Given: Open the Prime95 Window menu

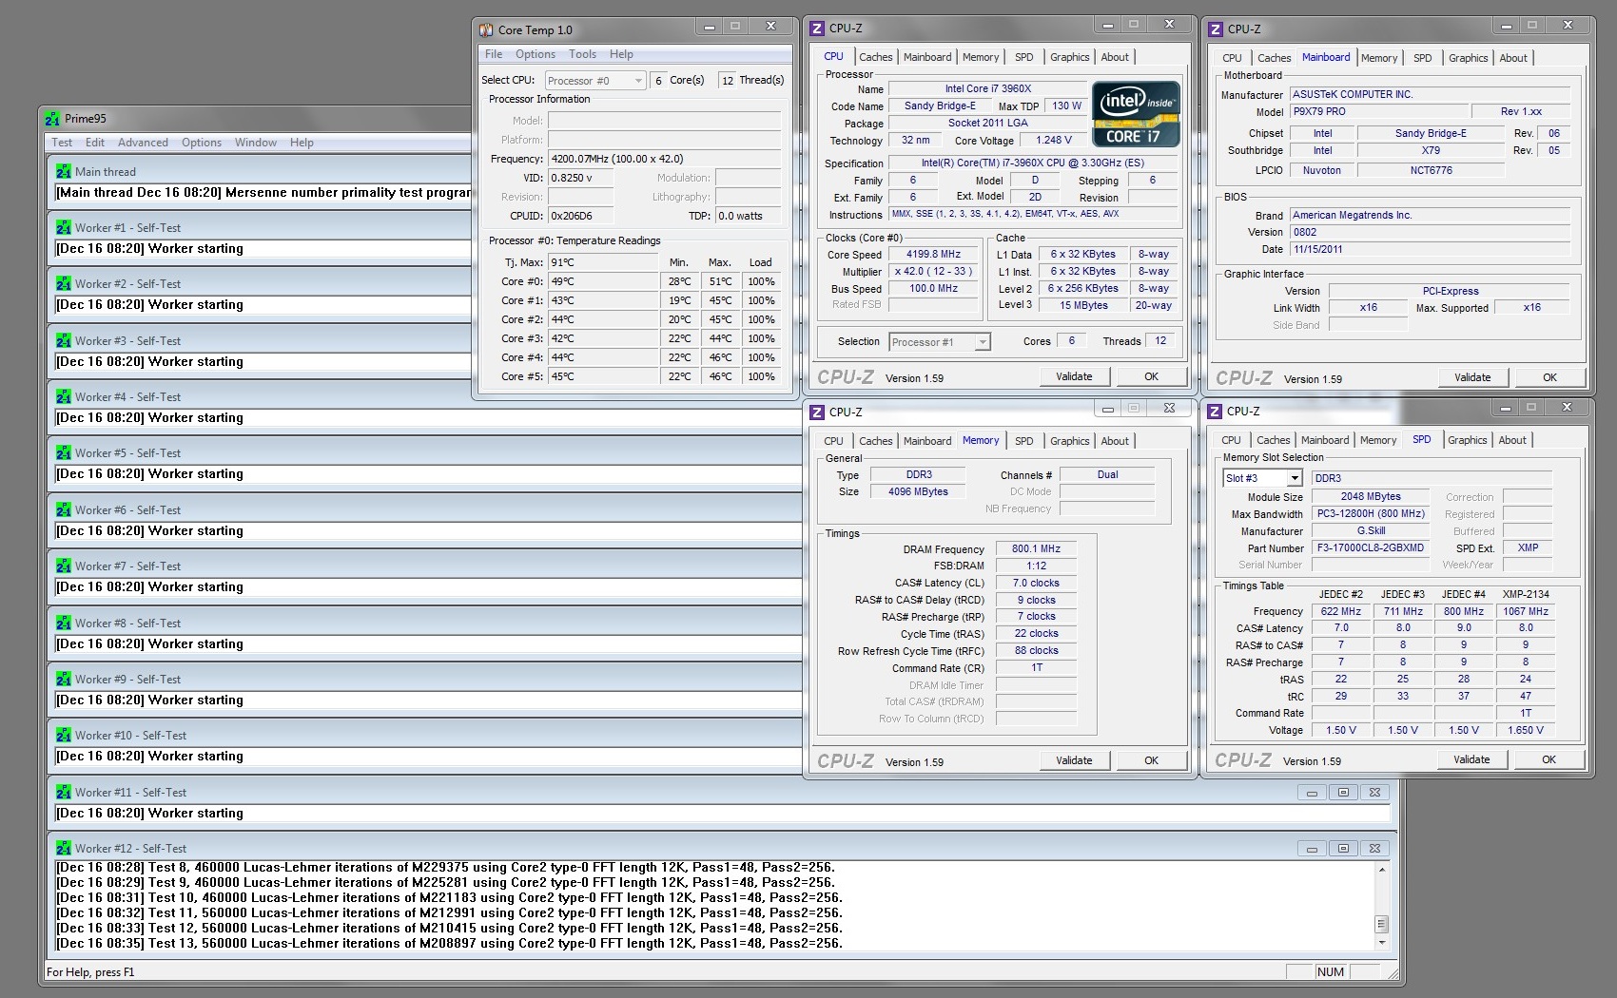Looking at the screenshot, I should point(256,143).
